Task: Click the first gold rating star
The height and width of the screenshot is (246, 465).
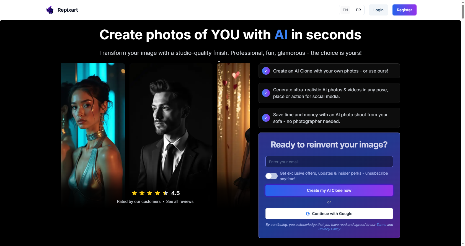Action: point(134,193)
